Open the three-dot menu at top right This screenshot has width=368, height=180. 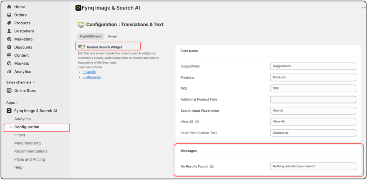pos(364,8)
